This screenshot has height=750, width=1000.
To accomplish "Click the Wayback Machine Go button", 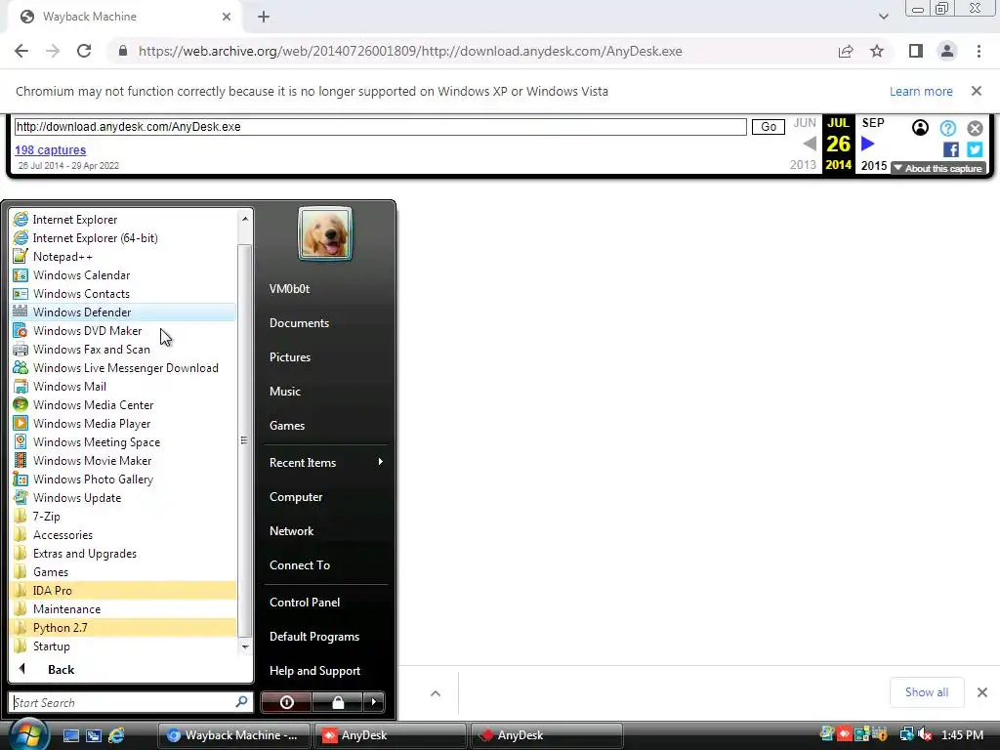I will (x=768, y=126).
